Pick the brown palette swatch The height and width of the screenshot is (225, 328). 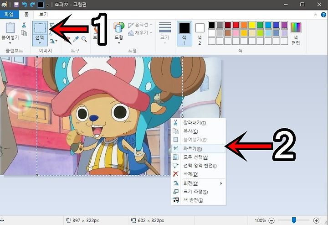click(228, 33)
